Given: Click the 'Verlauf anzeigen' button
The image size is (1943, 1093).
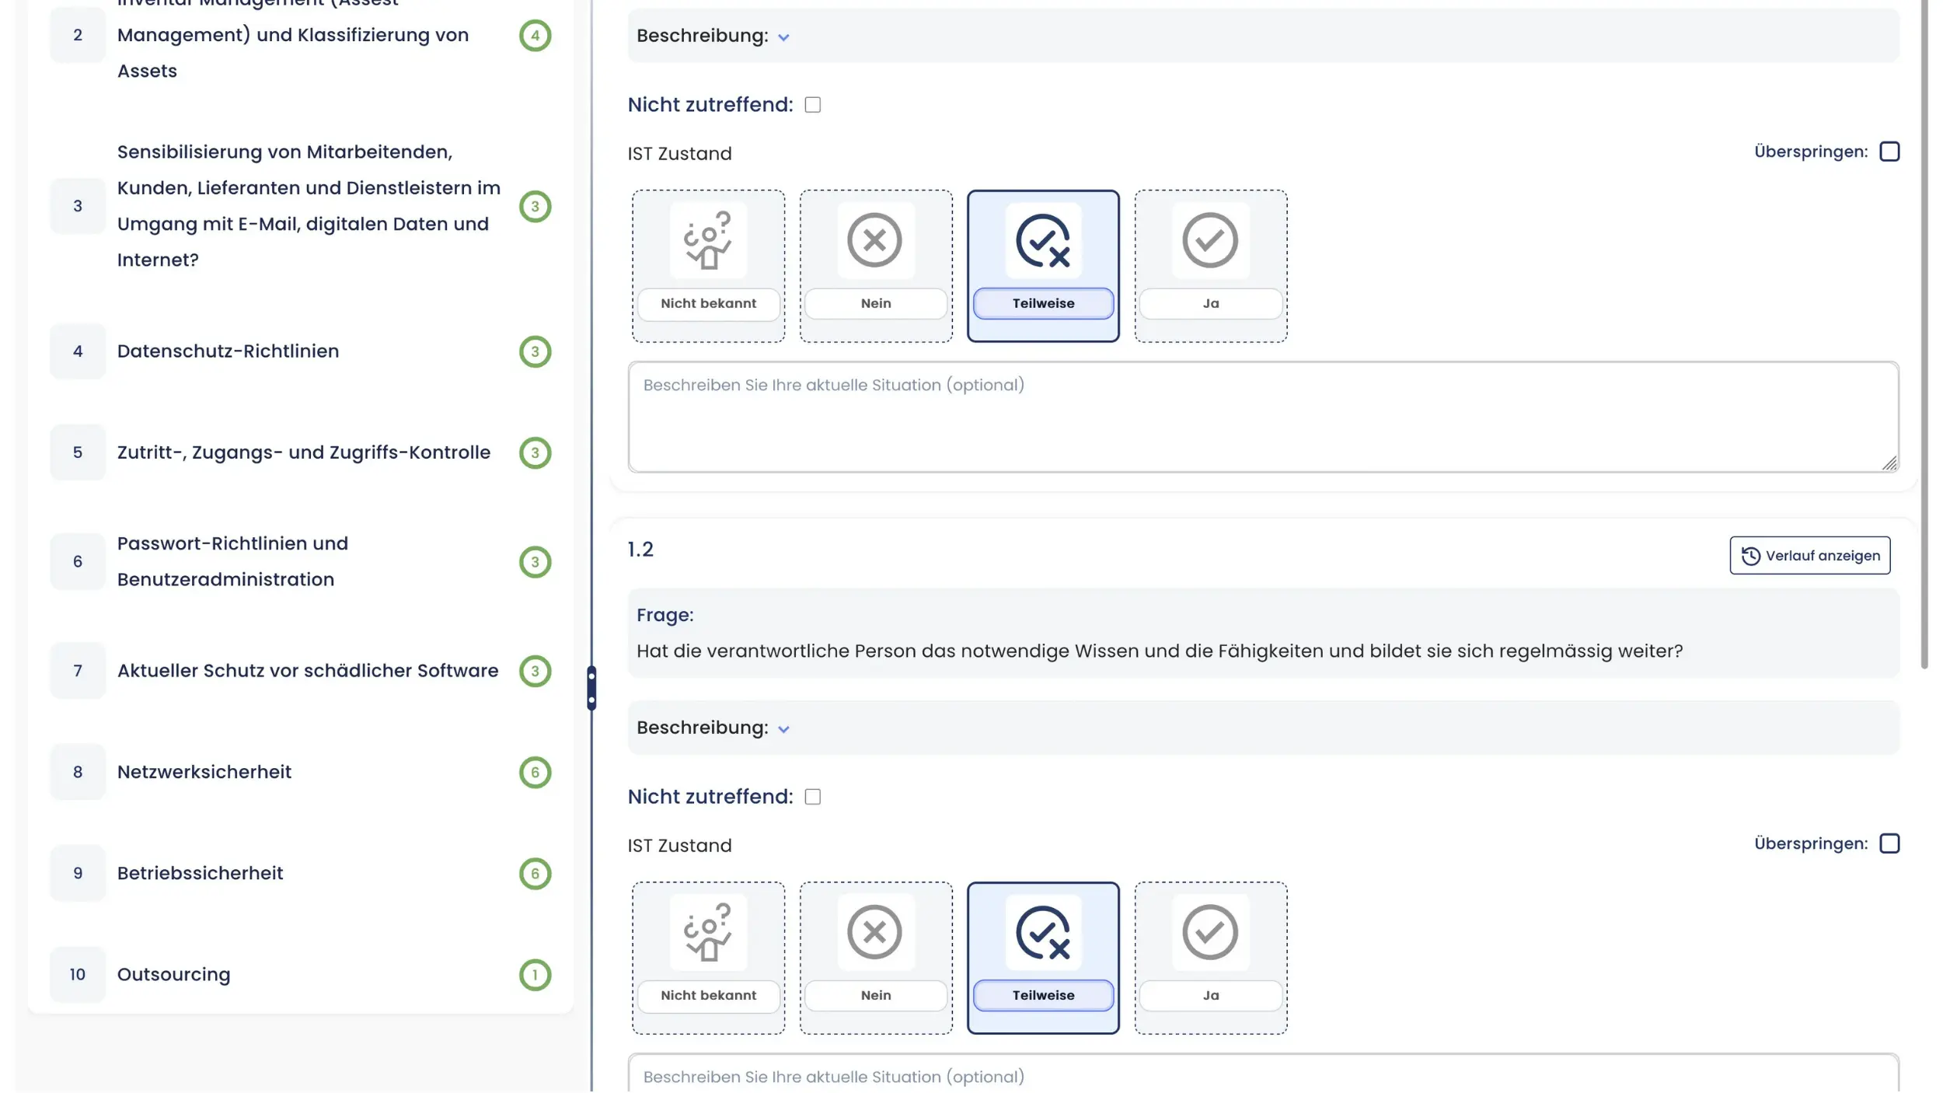Looking at the screenshot, I should coord(1809,556).
